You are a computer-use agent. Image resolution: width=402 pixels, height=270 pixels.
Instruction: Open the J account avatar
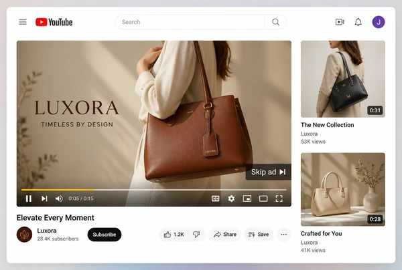click(379, 22)
